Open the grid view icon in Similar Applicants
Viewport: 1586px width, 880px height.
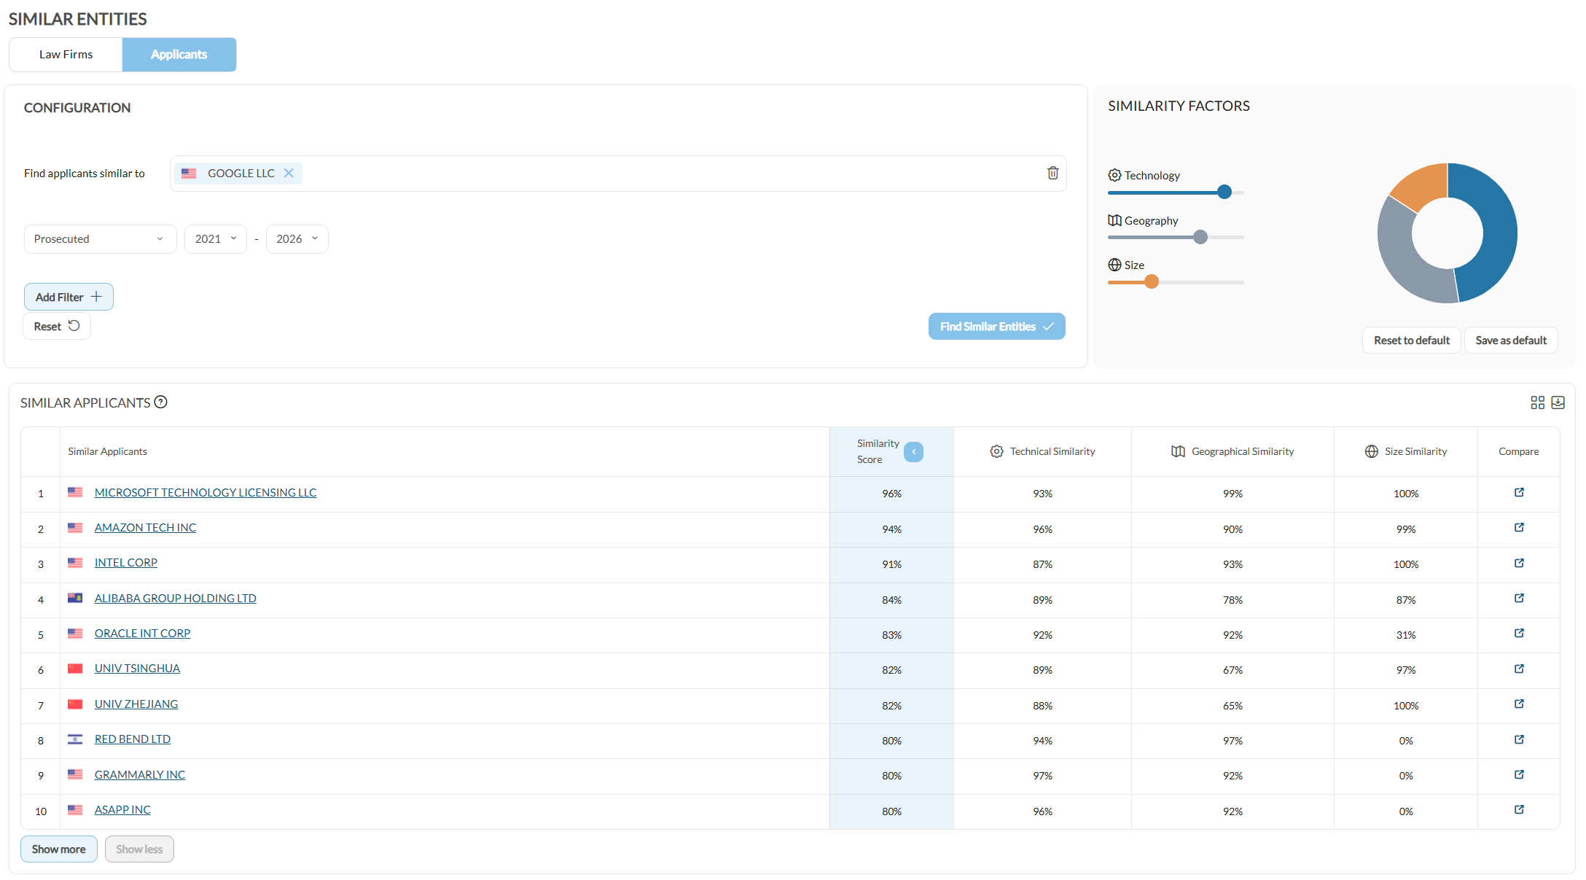coord(1537,402)
